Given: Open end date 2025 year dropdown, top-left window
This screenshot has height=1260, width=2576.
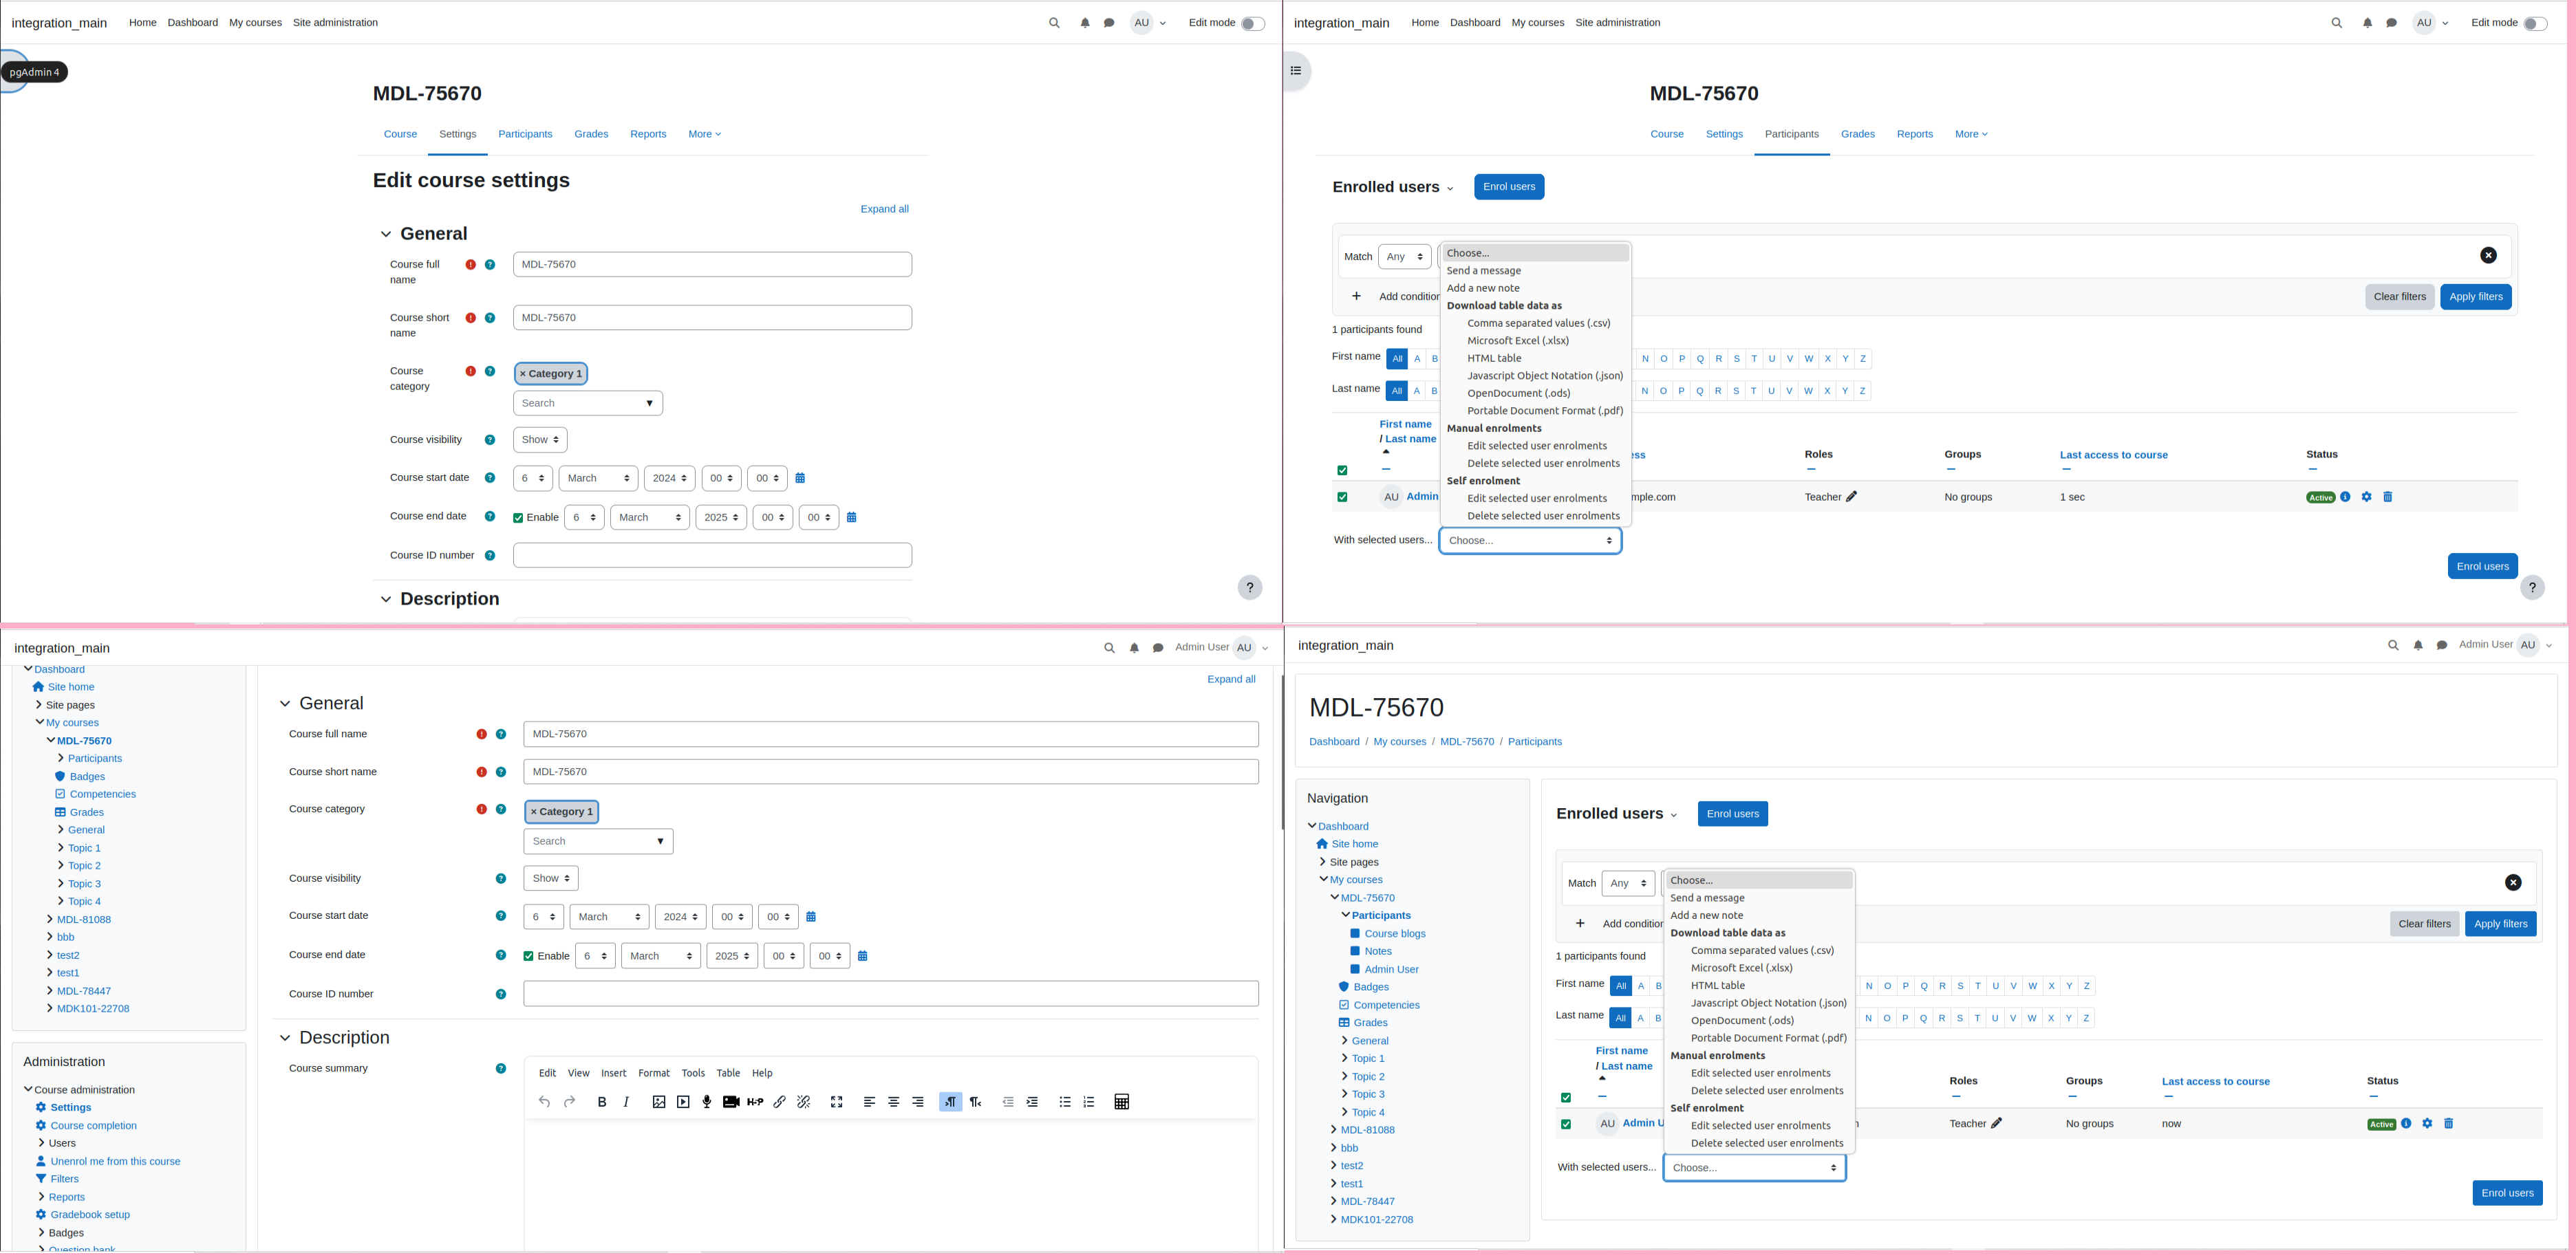Looking at the screenshot, I should [x=721, y=518].
